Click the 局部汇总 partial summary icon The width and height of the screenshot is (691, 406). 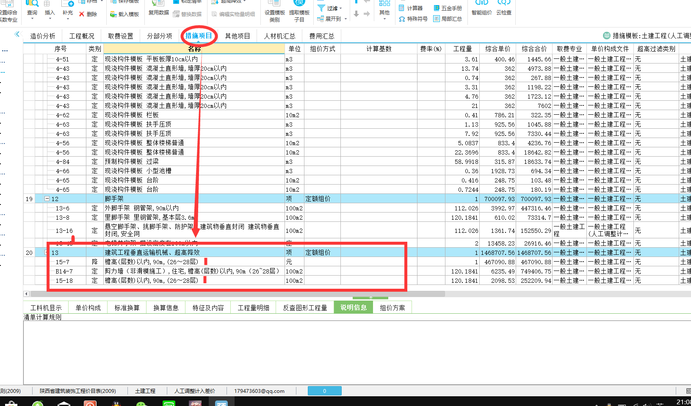pos(437,19)
